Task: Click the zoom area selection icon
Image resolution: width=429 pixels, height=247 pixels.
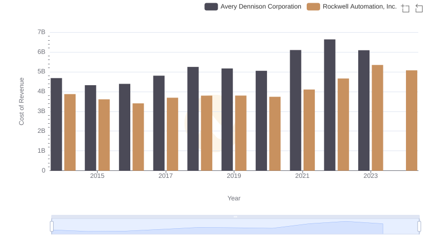Action: 405,8
